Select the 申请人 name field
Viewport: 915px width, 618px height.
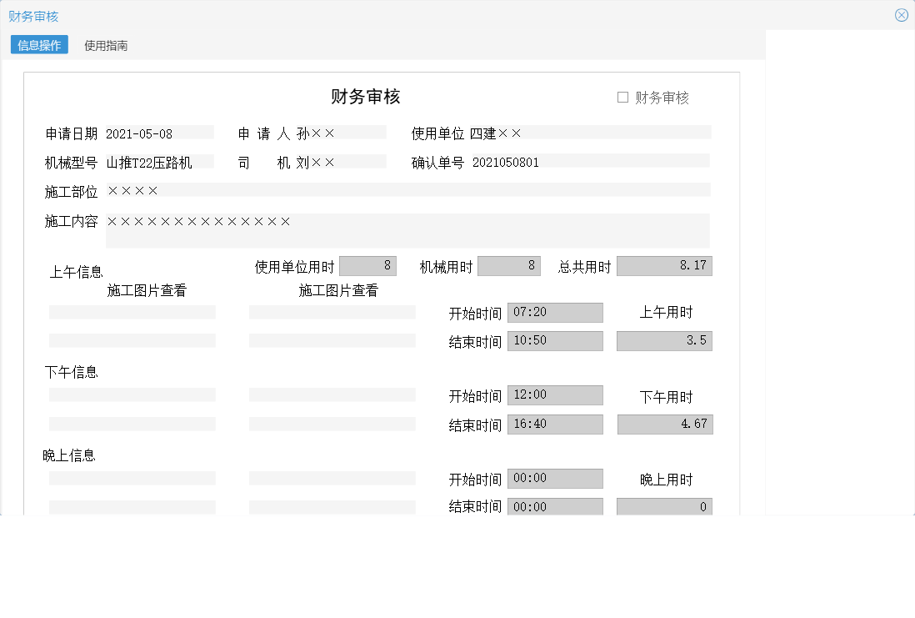tap(342, 132)
